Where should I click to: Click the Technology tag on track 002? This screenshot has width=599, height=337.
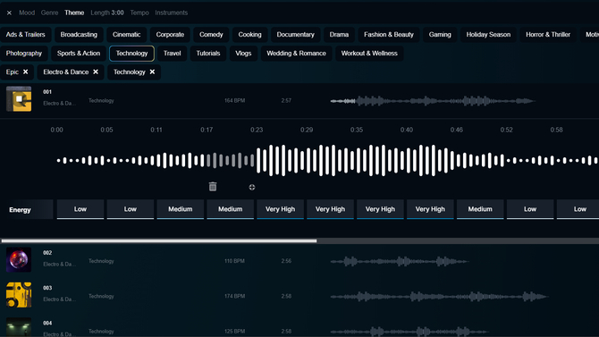[101, 261]
